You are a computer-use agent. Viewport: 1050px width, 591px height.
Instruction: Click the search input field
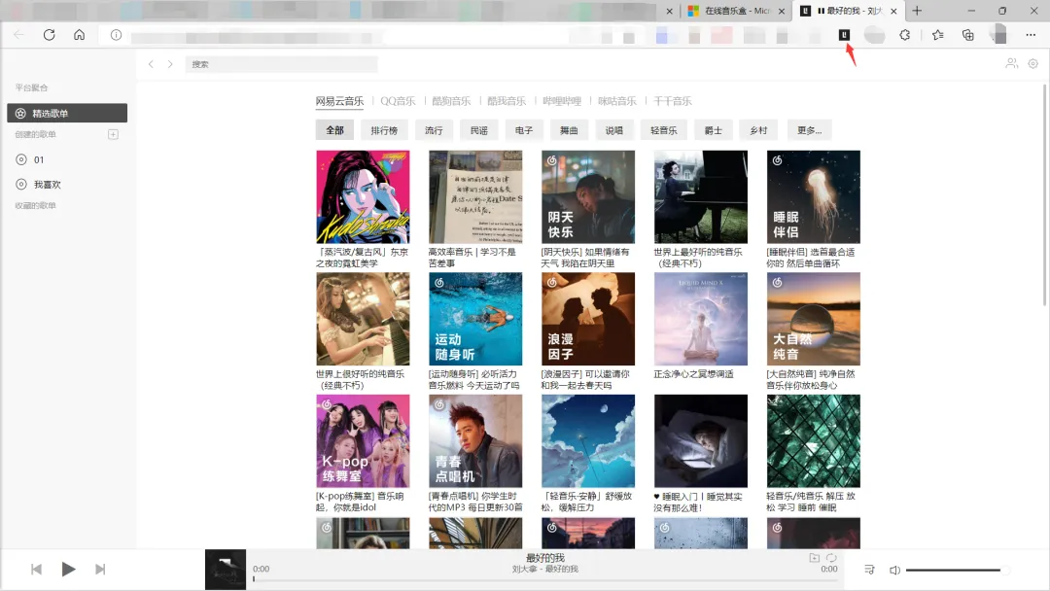(281, 64)
